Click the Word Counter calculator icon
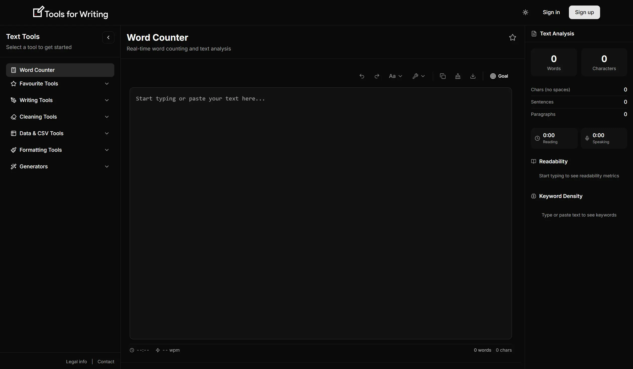Image resolution: width=633 pixels, height=369 pixels. [x=14, y=70]
